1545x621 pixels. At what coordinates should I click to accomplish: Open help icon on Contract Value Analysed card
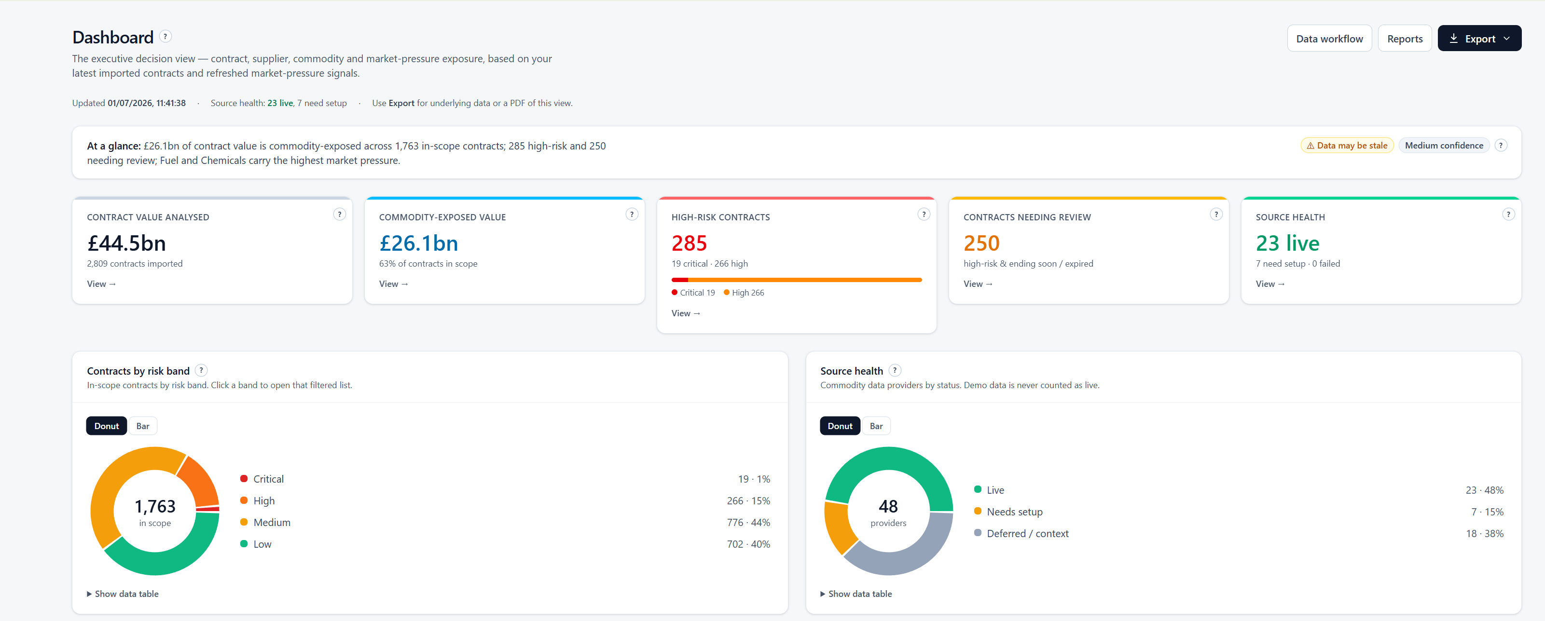[x=340, y=214]
